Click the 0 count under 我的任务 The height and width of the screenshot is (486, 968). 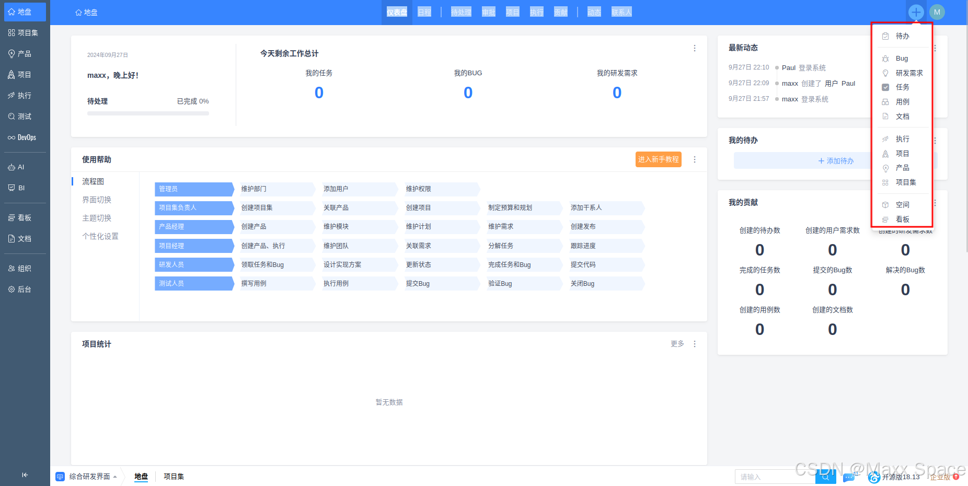click(x=319, y=92)
